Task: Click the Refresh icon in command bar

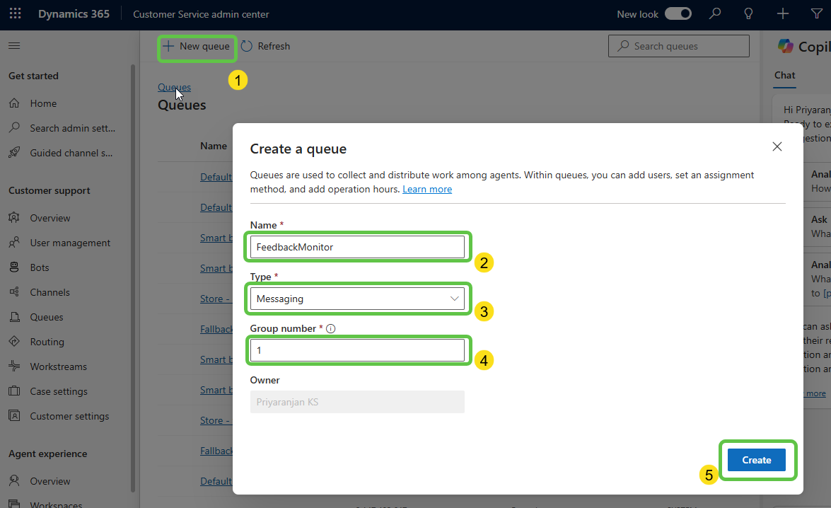Action: point(247,46)
